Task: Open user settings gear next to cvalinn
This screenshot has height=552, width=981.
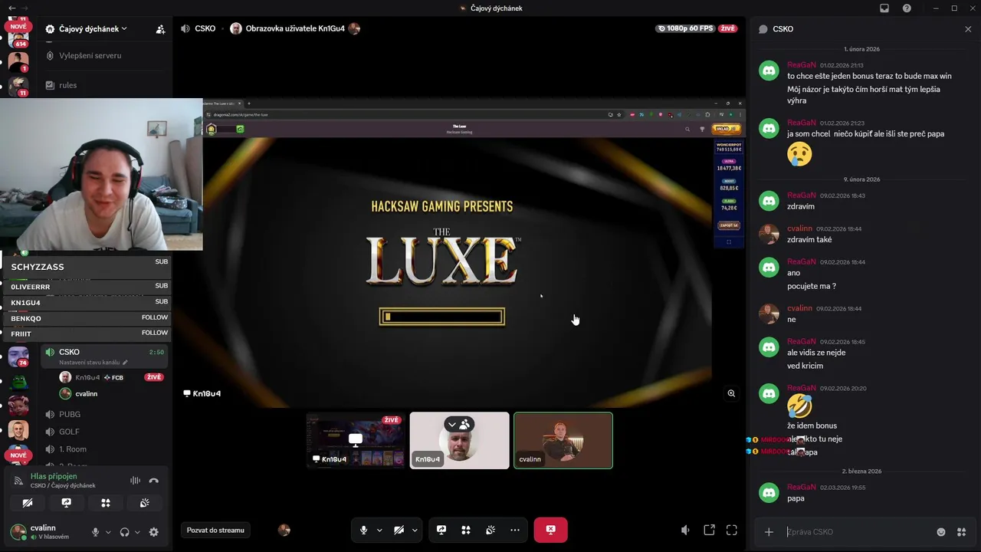Action: coord(153,532)
